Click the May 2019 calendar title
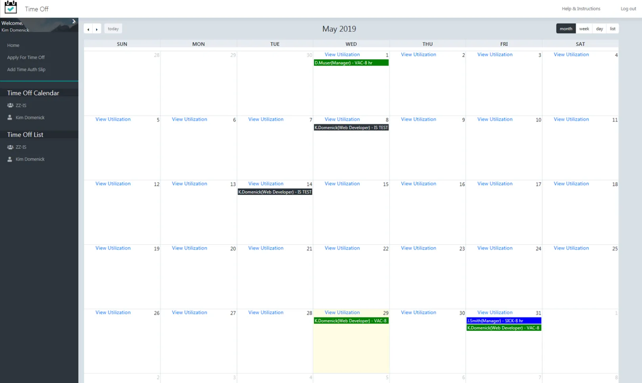 339,29
